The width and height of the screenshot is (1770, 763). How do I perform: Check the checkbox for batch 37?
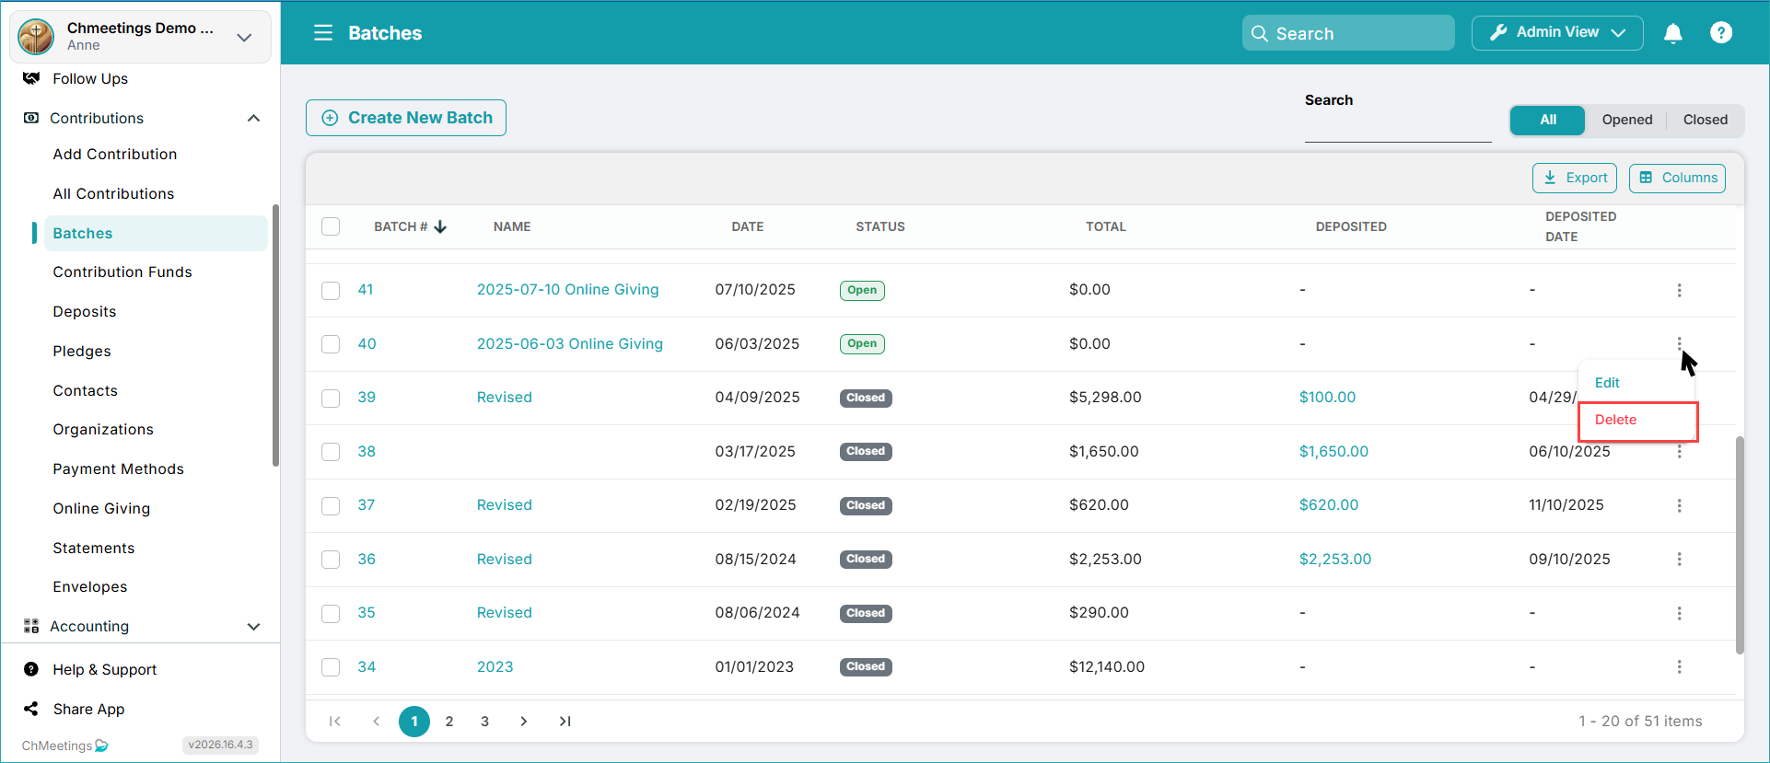coord(331,506)
